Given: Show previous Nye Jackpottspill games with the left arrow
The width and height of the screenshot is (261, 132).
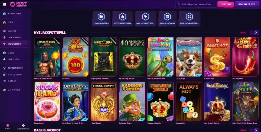Looking at the screenshot, I should tap(251, 32).
